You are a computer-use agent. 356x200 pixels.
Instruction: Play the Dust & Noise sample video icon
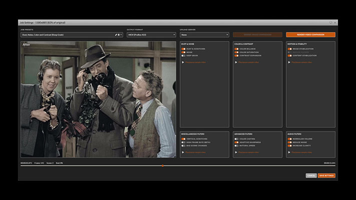183,62
